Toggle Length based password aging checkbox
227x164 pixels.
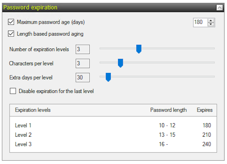tap(11, 34)
